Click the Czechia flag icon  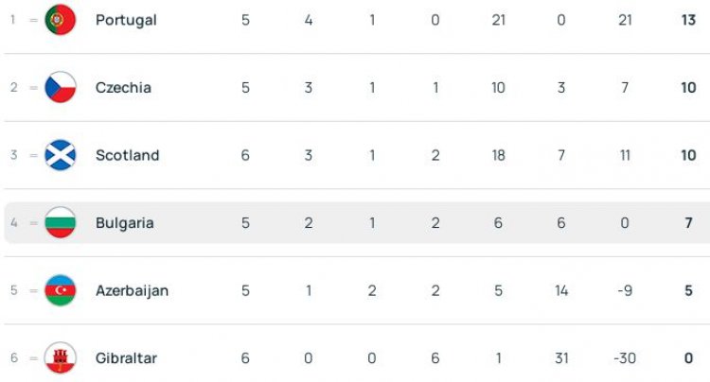(60, 88)
